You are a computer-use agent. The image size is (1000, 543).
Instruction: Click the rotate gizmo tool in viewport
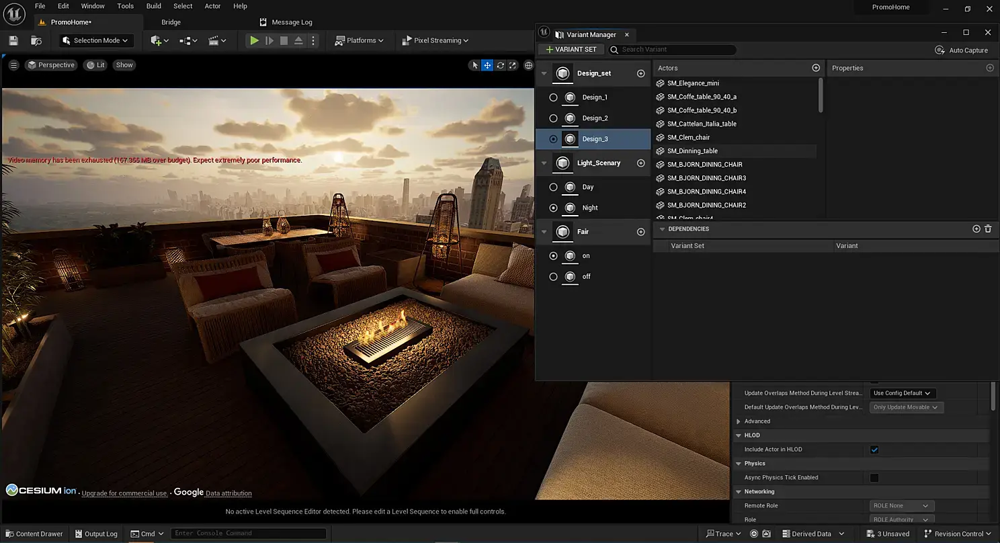(x=500, y=65)
